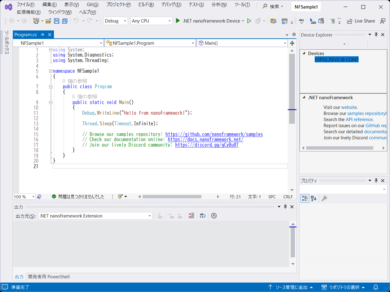
Task: Open the ツールボックス side tab
Action: click(7, 42)
